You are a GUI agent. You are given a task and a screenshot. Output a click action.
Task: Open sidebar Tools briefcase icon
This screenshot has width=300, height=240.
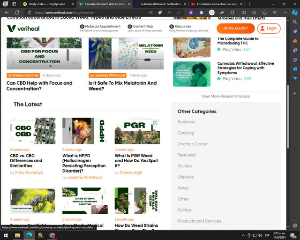295,41
